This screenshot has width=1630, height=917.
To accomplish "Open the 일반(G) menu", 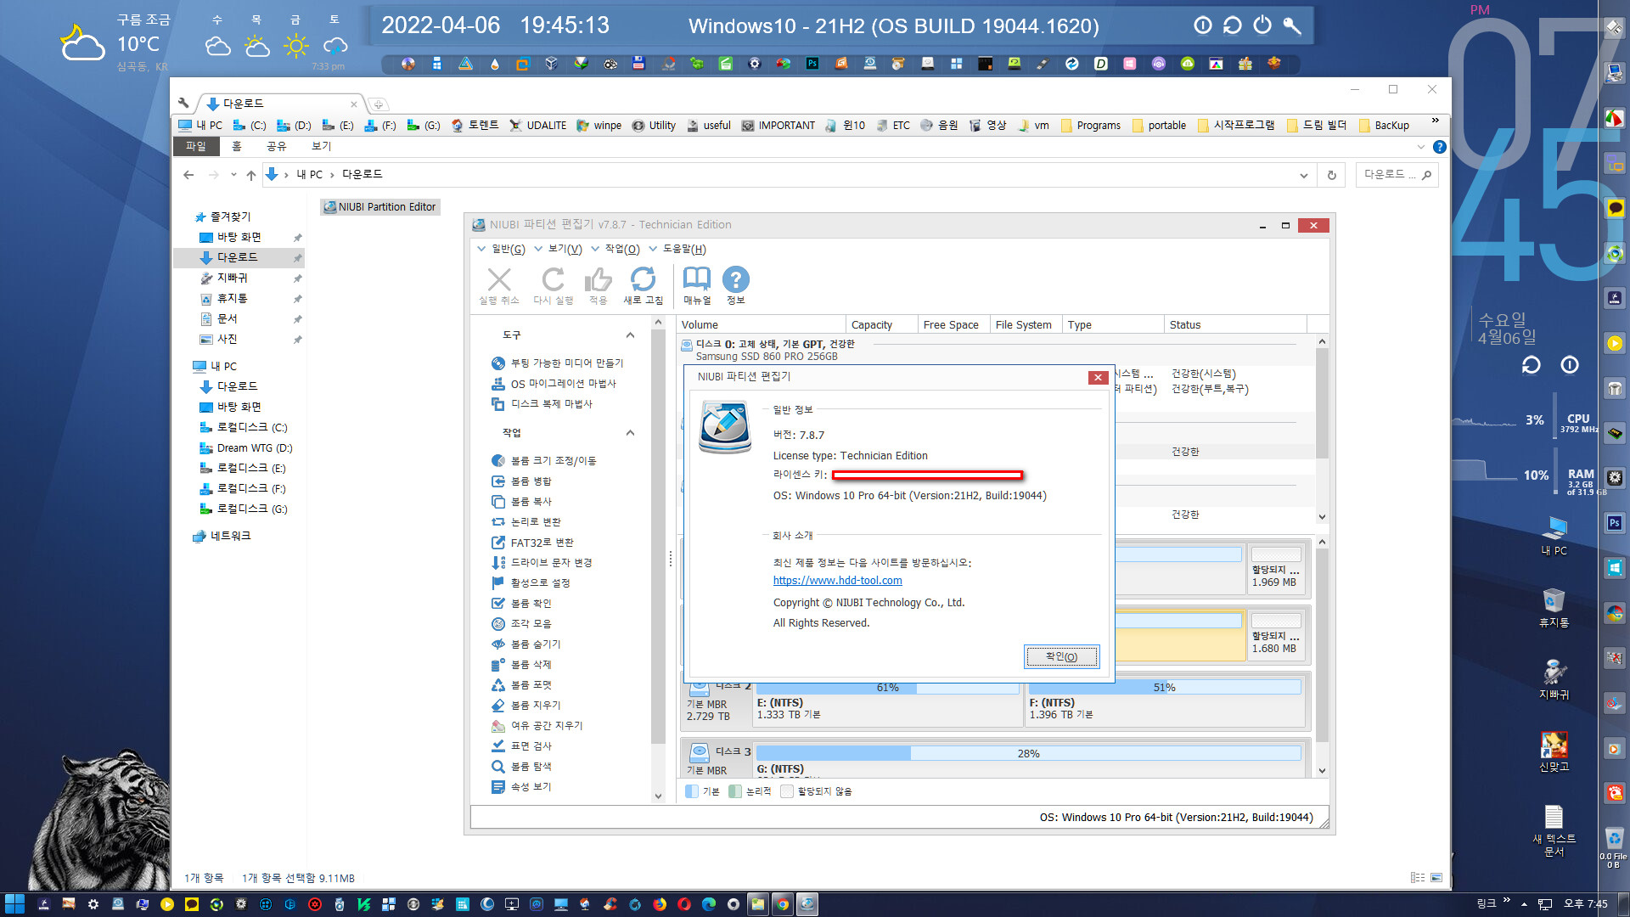I will [501, 249].
